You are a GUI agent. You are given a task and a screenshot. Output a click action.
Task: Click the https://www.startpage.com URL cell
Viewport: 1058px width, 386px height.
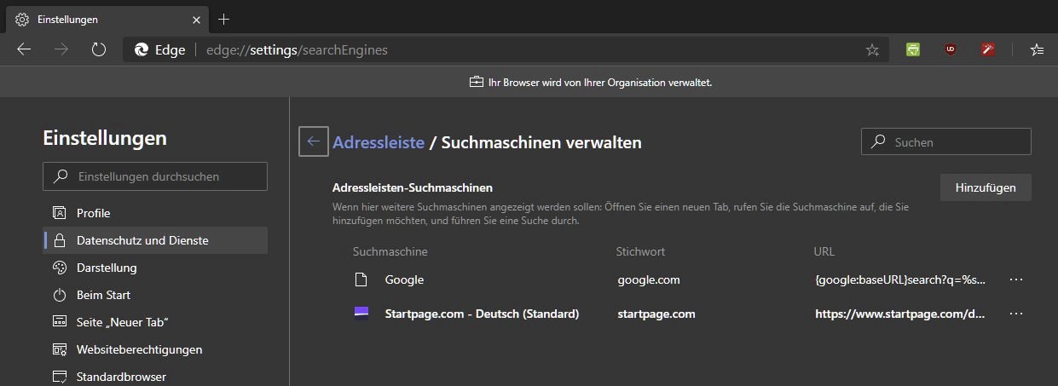click(x=901, y=314)
